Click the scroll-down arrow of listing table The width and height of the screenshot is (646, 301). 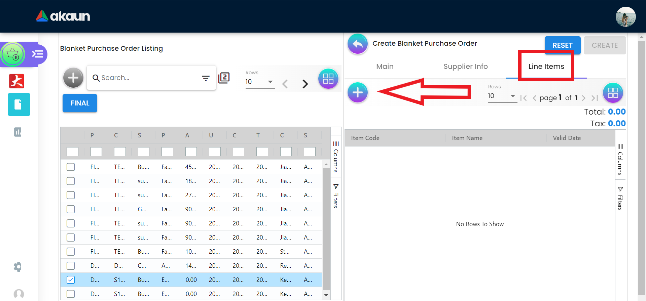click(x=326, y=295)
